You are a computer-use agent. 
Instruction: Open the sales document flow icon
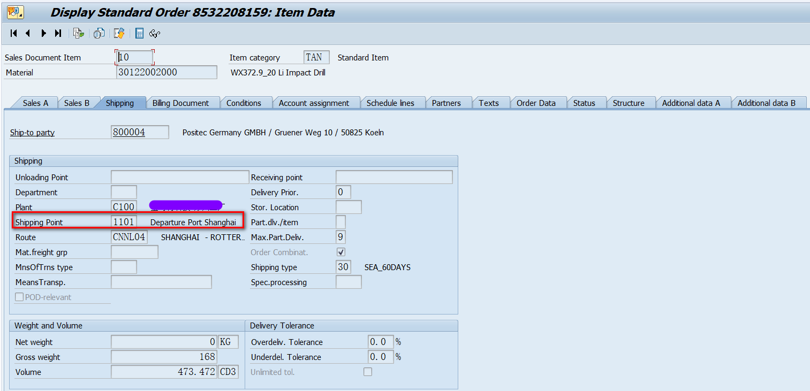coord(78,33)
